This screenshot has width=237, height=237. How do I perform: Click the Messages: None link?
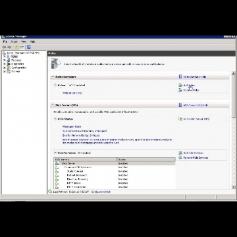[72, 127]
